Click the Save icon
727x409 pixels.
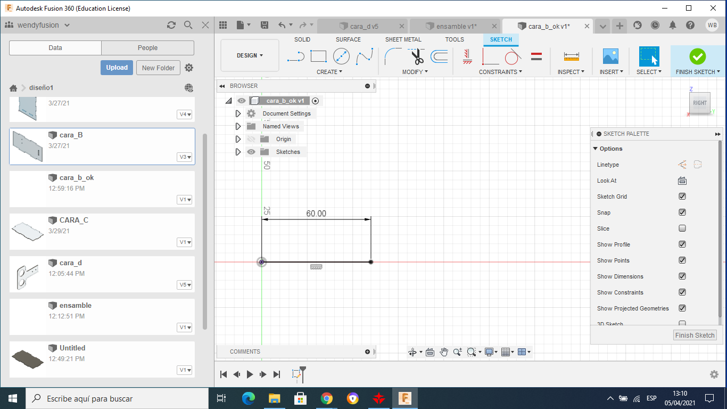click(x=264, y=25)
